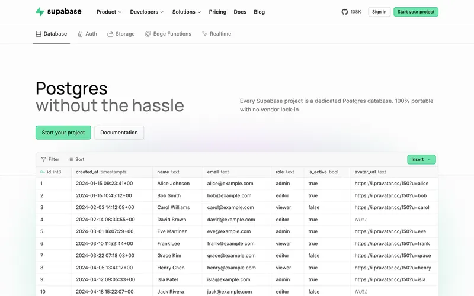474x296 pixels.
Task: Select timestamp 2024-03-01 16:07:29+00
Action: [112, 231]
